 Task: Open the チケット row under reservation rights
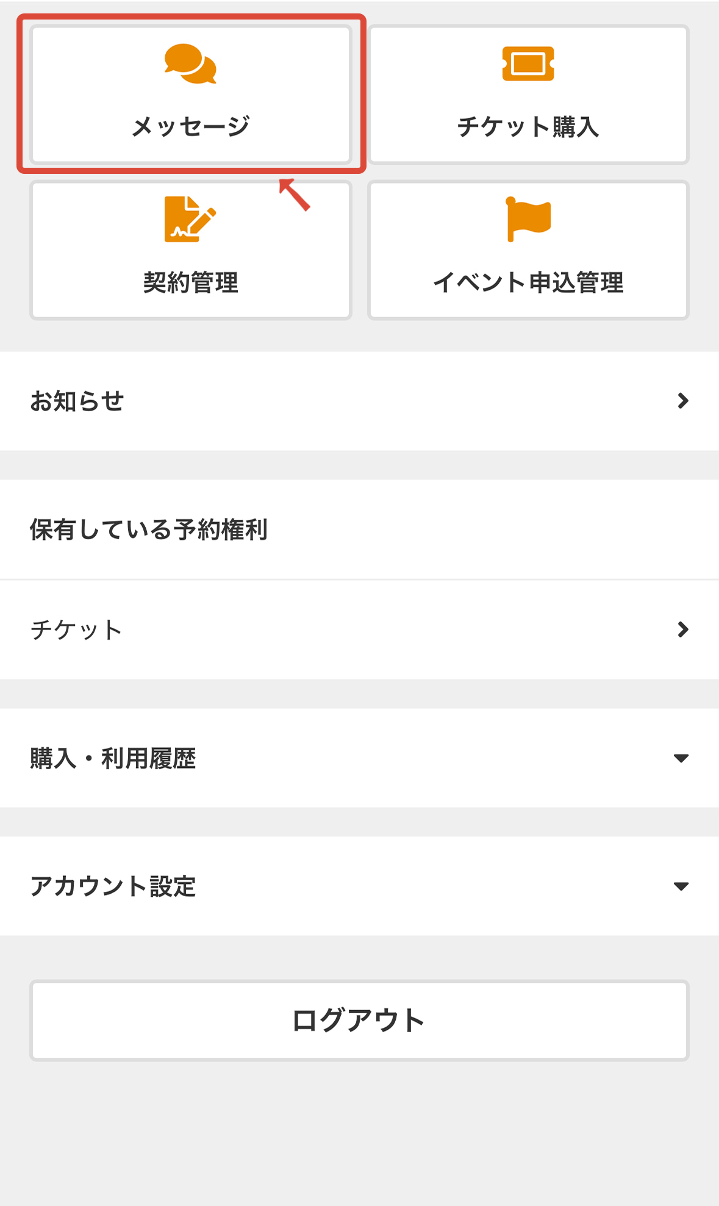77,630
